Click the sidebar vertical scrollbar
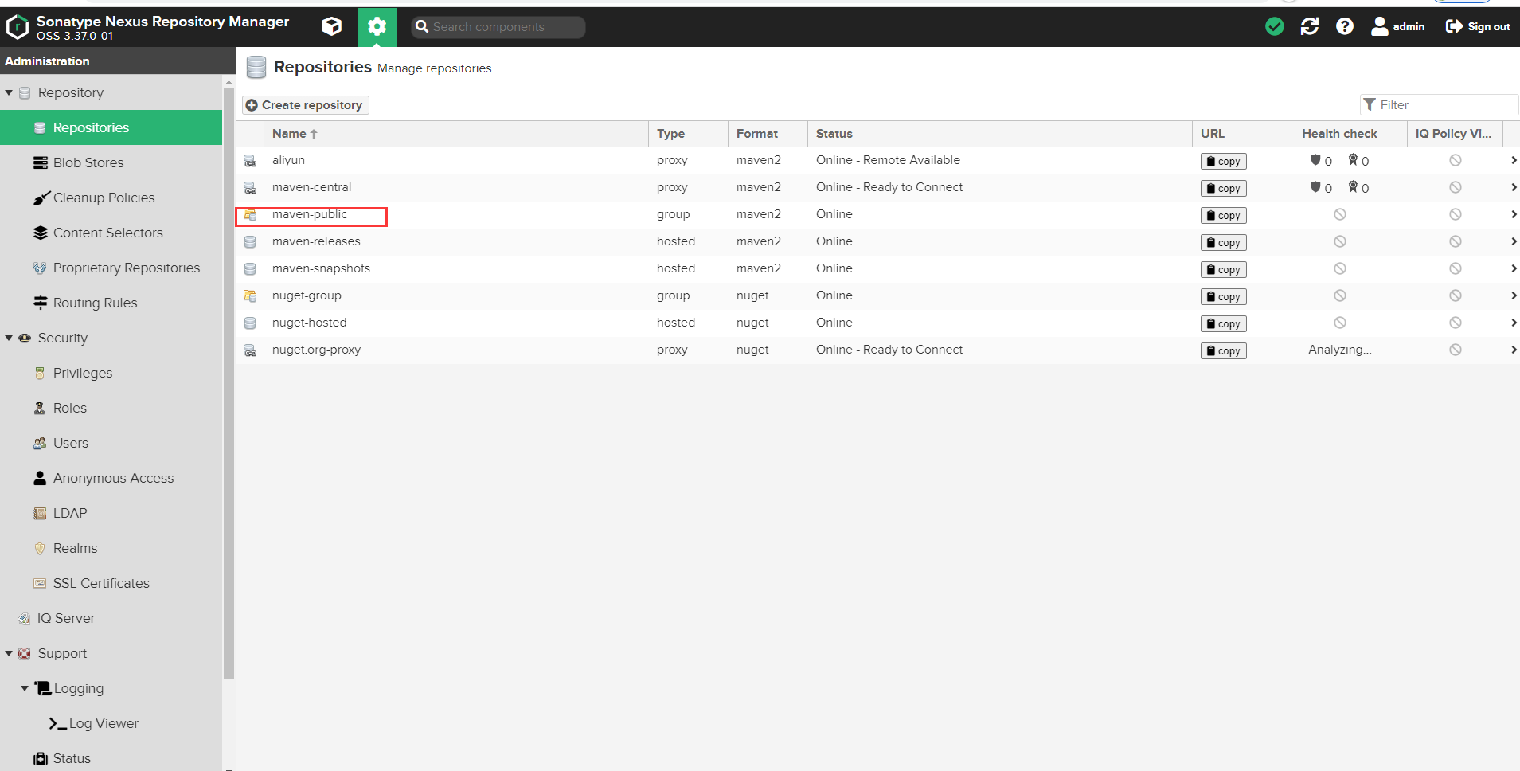The width and height of the screenshot is (1520, 771). click(229, 382)
